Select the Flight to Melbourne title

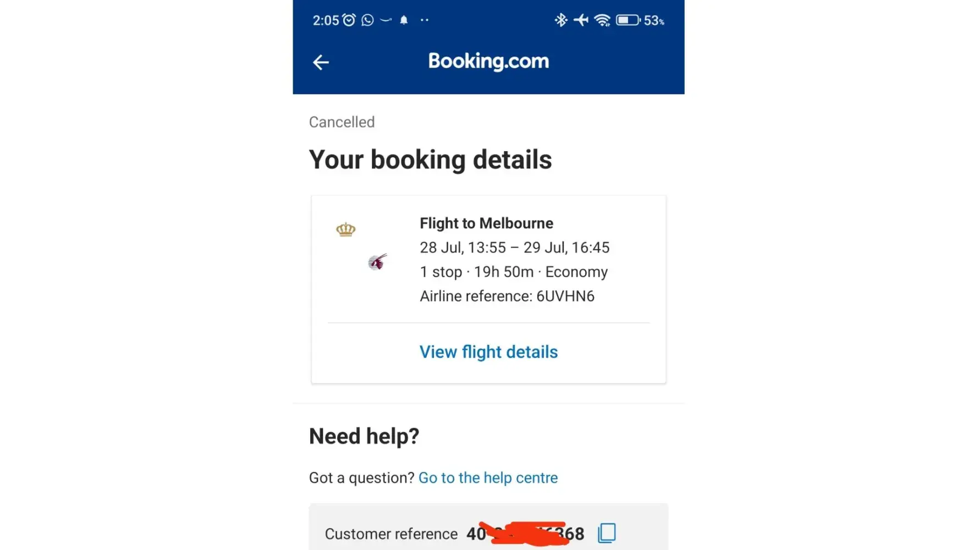coord(486,223)
